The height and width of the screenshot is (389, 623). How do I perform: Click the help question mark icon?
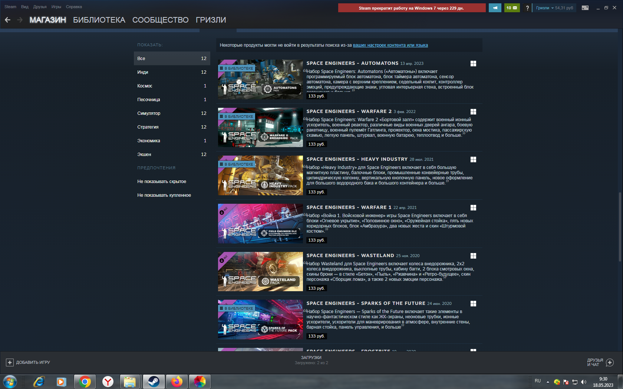(x=527, y=8)
